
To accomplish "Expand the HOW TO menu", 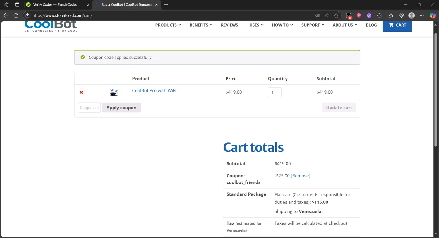I will 282,25.
